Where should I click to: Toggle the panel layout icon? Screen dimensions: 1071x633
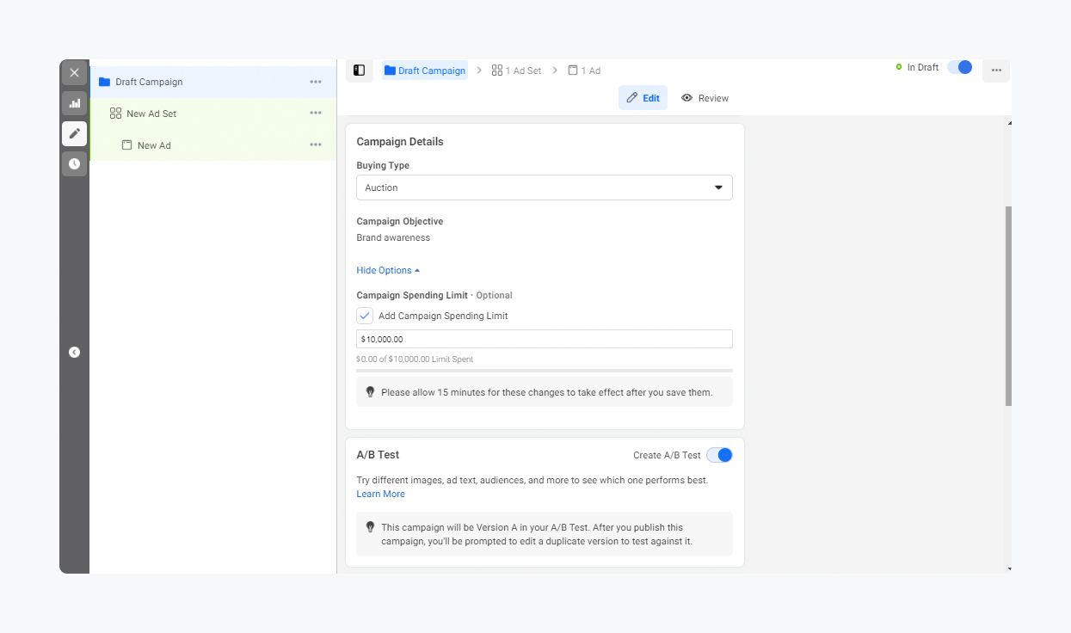pyautogui.click(x=360, y=71)
